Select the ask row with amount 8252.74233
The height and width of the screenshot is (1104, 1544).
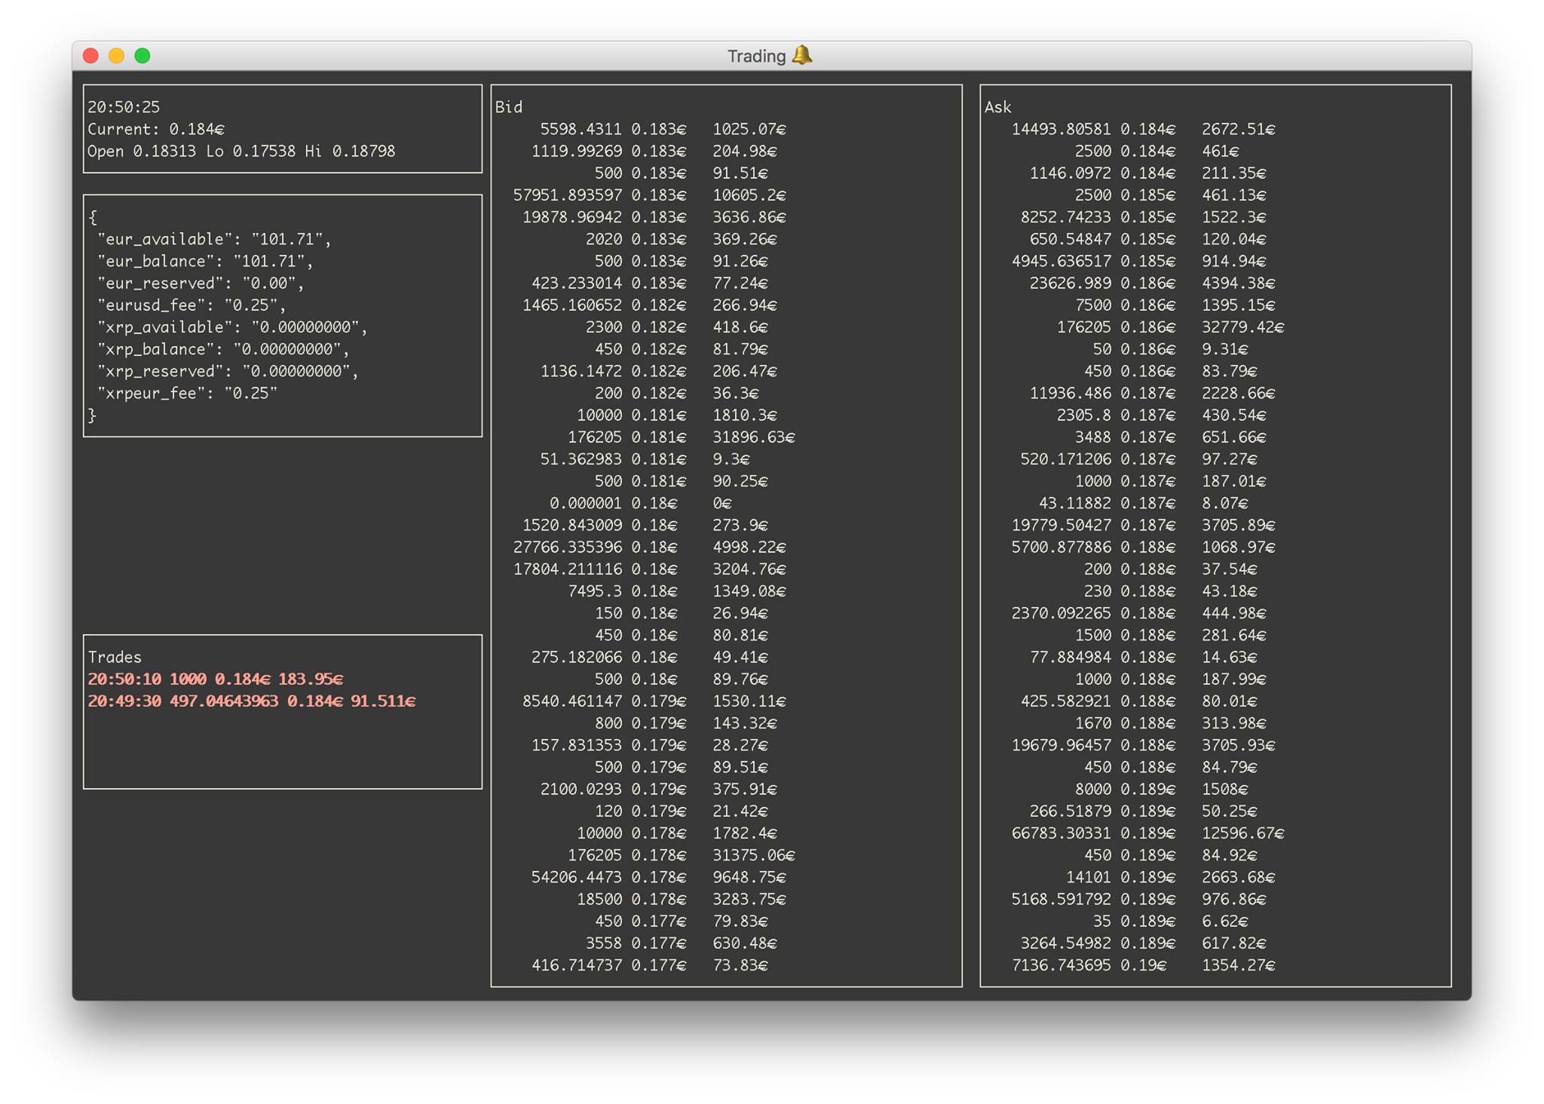1144,217
